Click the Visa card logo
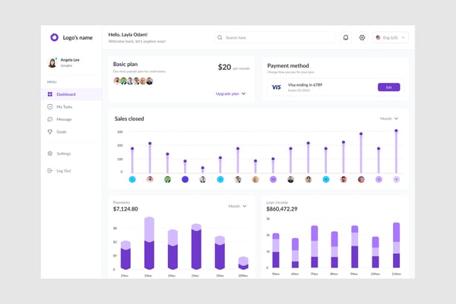This screenshot has width=456, height=304. pos(277,87)
